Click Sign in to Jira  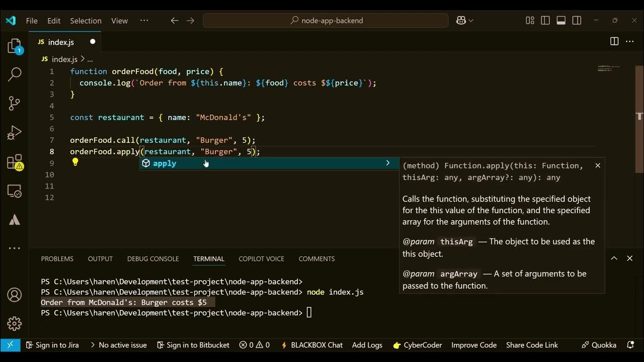(52, 345)
